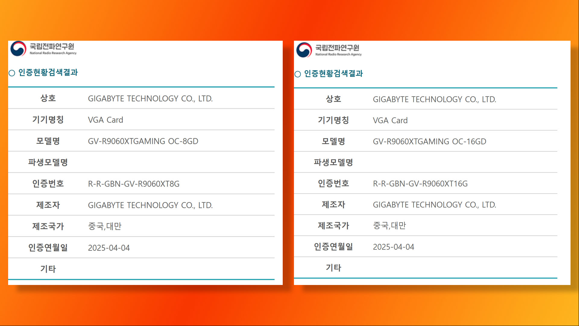Click the 제조자 label in the right panel
Image resolution: width=579 pixels, height=326 pixels.
[x=333, y=204]
